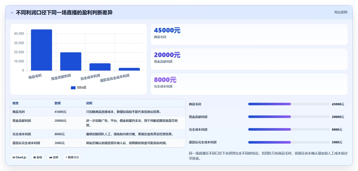Click the 30,000 y-axis label
This screenshot has width=358, height=171.
point(19,43)
